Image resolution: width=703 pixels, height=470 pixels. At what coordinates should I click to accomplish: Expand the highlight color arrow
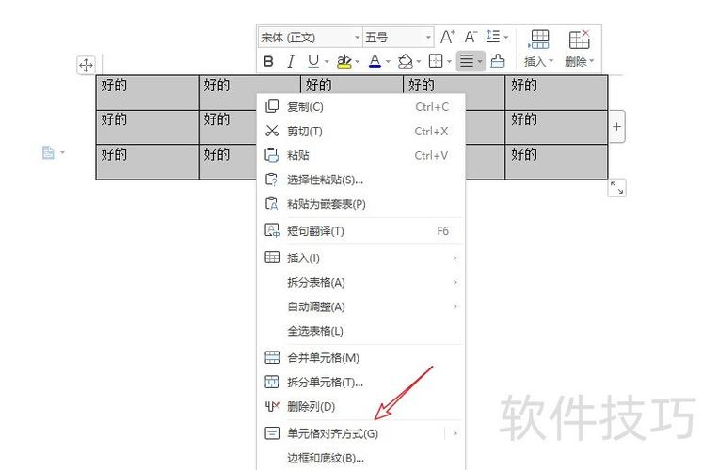click(358, 61)
